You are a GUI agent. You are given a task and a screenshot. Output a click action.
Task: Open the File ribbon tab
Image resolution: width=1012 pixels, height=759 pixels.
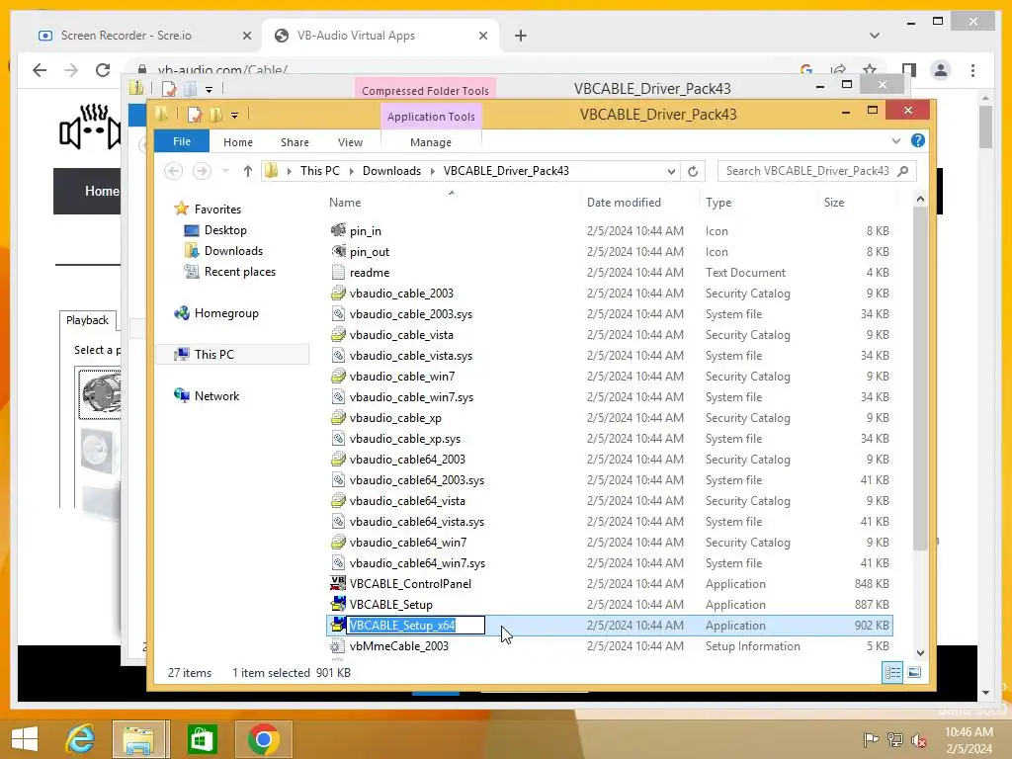click(182, 141)
